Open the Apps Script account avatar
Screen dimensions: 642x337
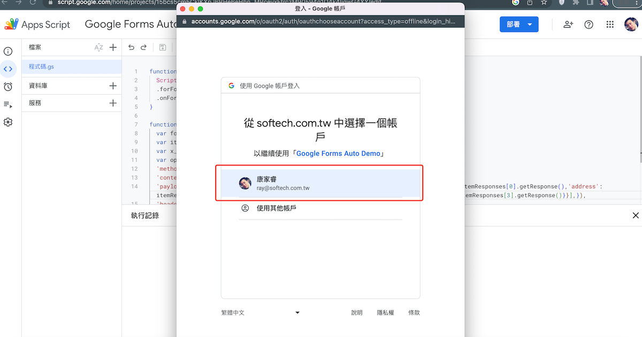632,25
